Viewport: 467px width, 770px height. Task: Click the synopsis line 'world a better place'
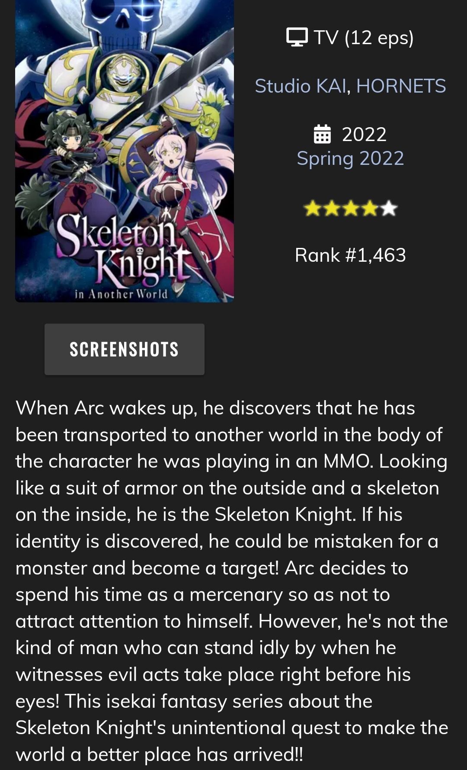pyautogui.click(x=159, y=754)
